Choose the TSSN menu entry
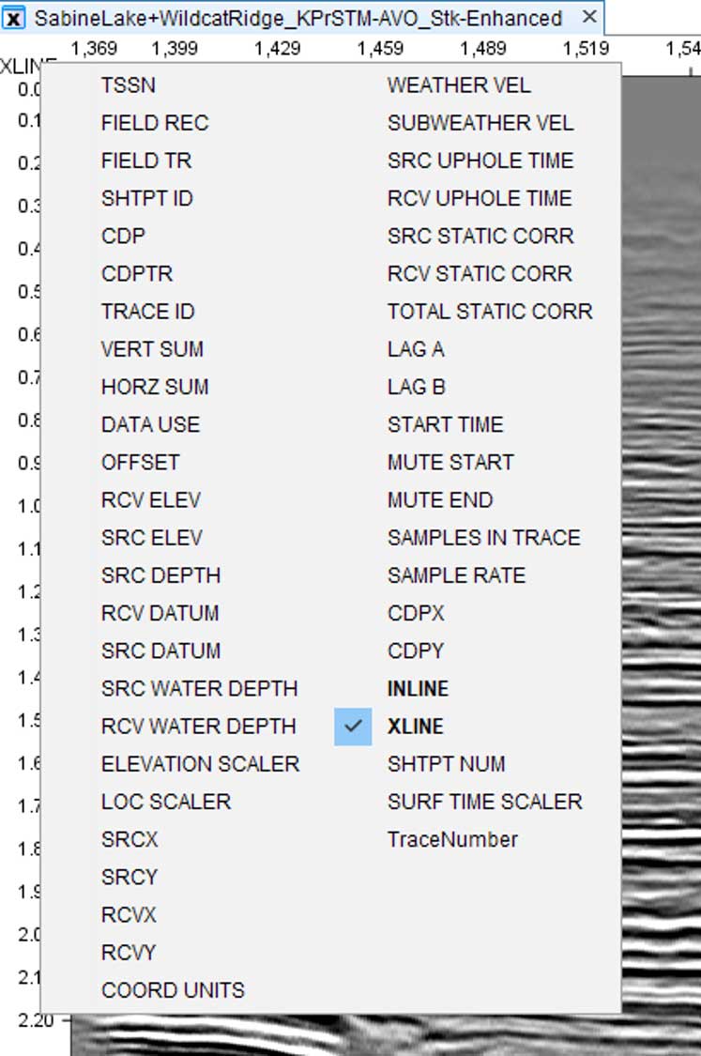Viewport: 701px width, 1056px height. [x=129, y=84]
